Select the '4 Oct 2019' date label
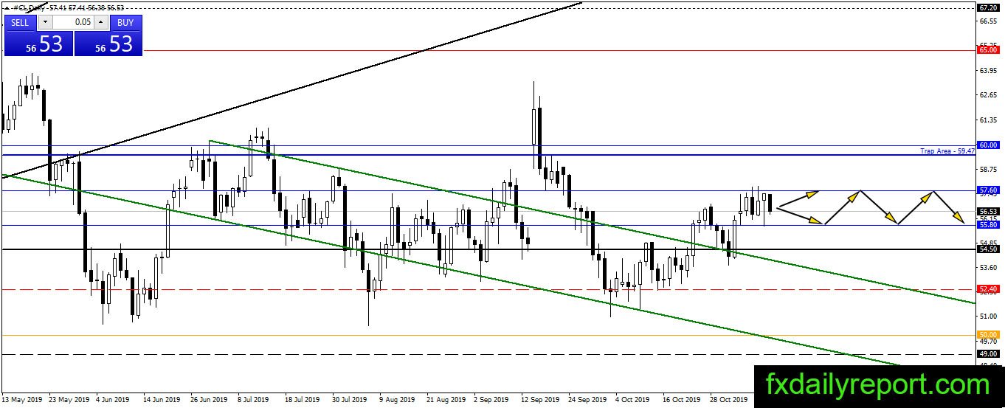This screenshot has height=408, width=1005. click(x=634, y=400)
